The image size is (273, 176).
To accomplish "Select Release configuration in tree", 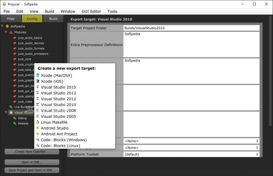I will tap(23, 123).
